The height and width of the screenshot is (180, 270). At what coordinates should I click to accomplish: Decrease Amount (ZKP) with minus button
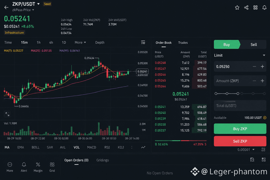pos(254,81)
